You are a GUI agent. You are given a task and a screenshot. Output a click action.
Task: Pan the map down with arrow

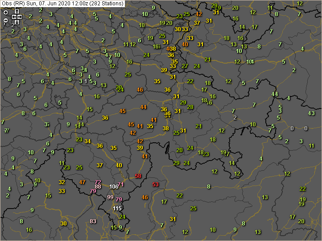(17, 22)
